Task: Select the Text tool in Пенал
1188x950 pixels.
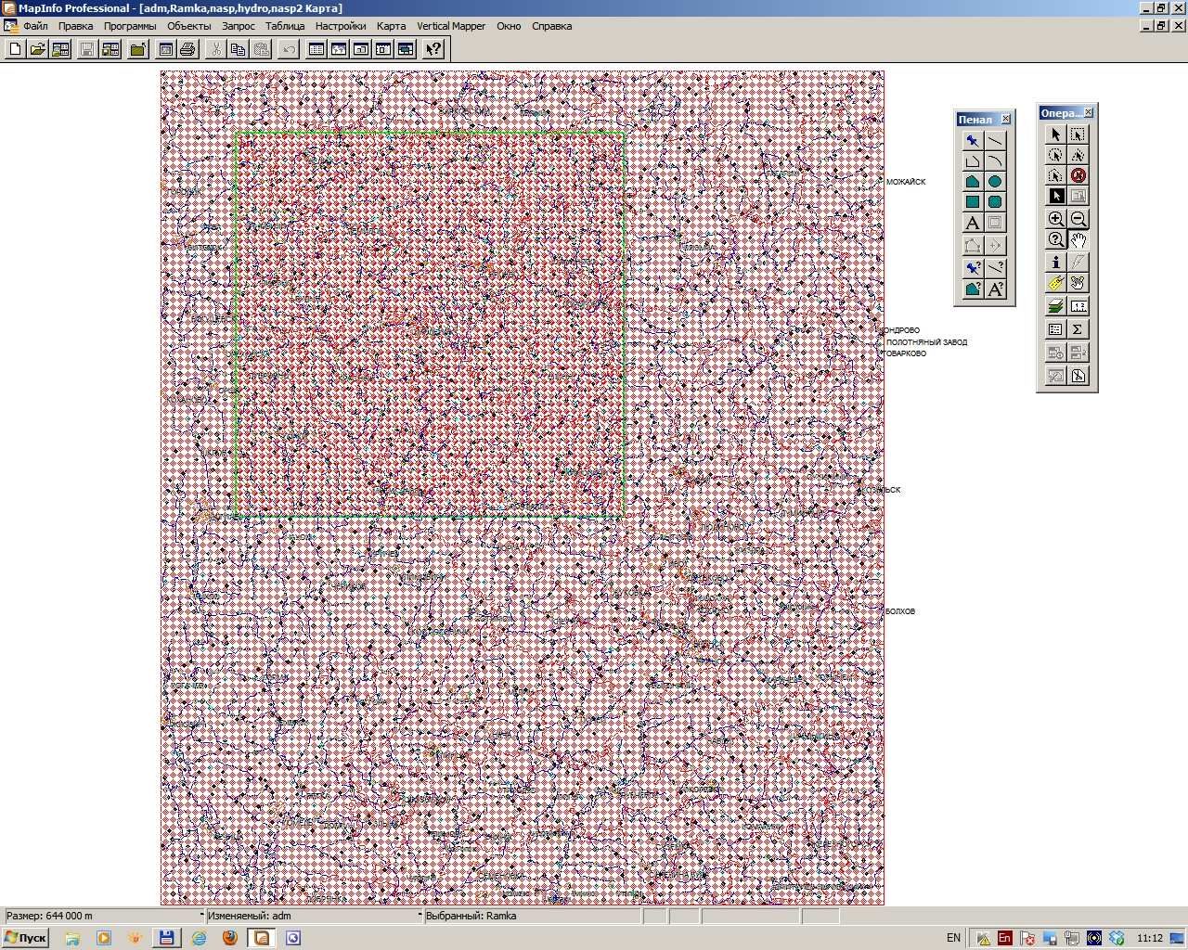Action: point(973,224)
